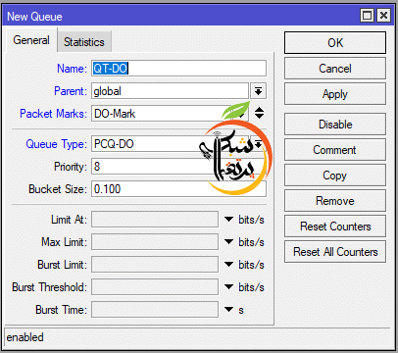Maximize the New Queue window
This screenshot has width=398, height=353.
(x=368, y=16)
